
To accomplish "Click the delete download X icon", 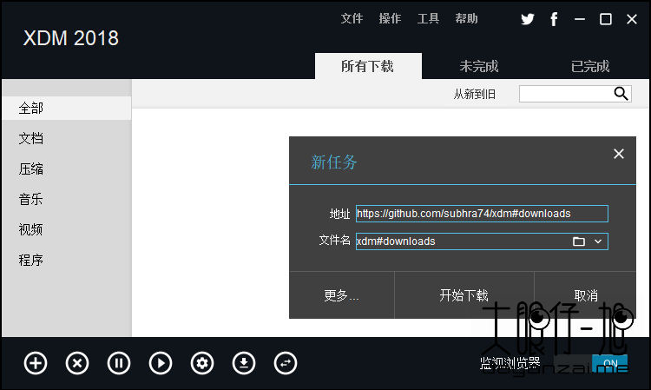I will tap(77, 363).
